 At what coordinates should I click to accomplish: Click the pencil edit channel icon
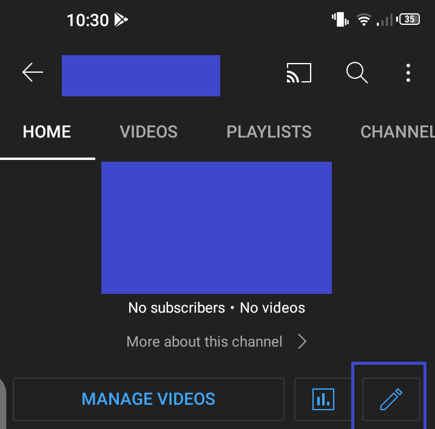[x=391, y=399]
